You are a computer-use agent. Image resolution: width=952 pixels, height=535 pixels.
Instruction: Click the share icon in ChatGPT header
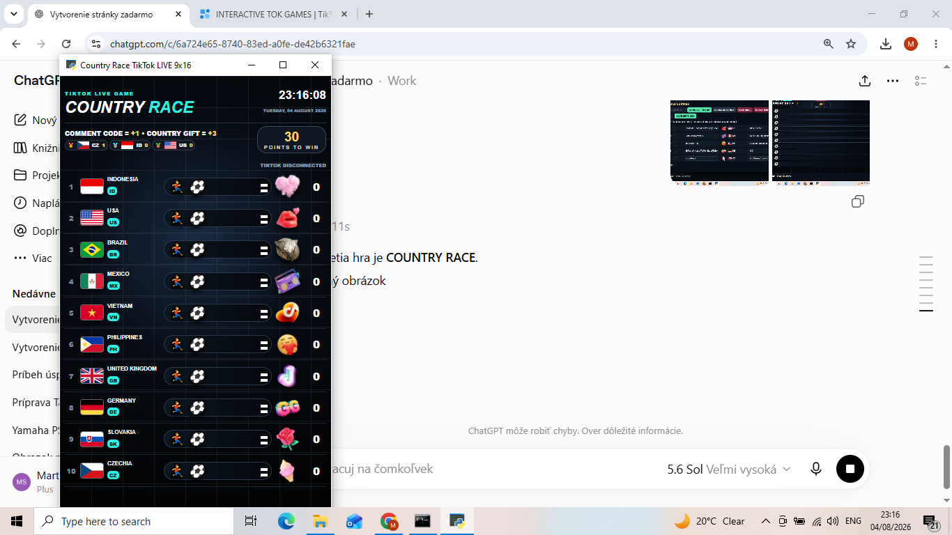tap(865, 81)
